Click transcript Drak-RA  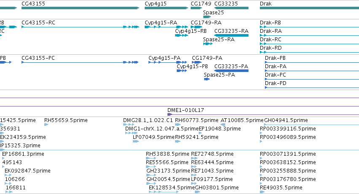[309, 35]
